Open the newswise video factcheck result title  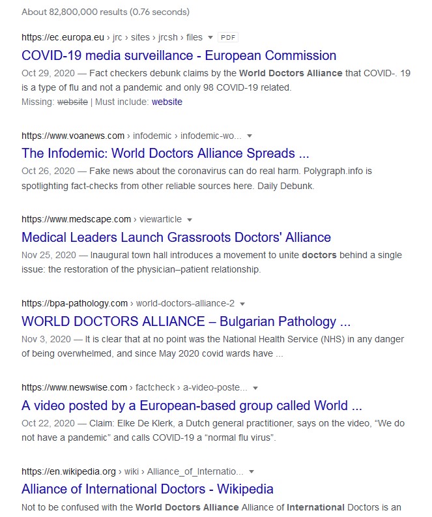pos(192,406)
